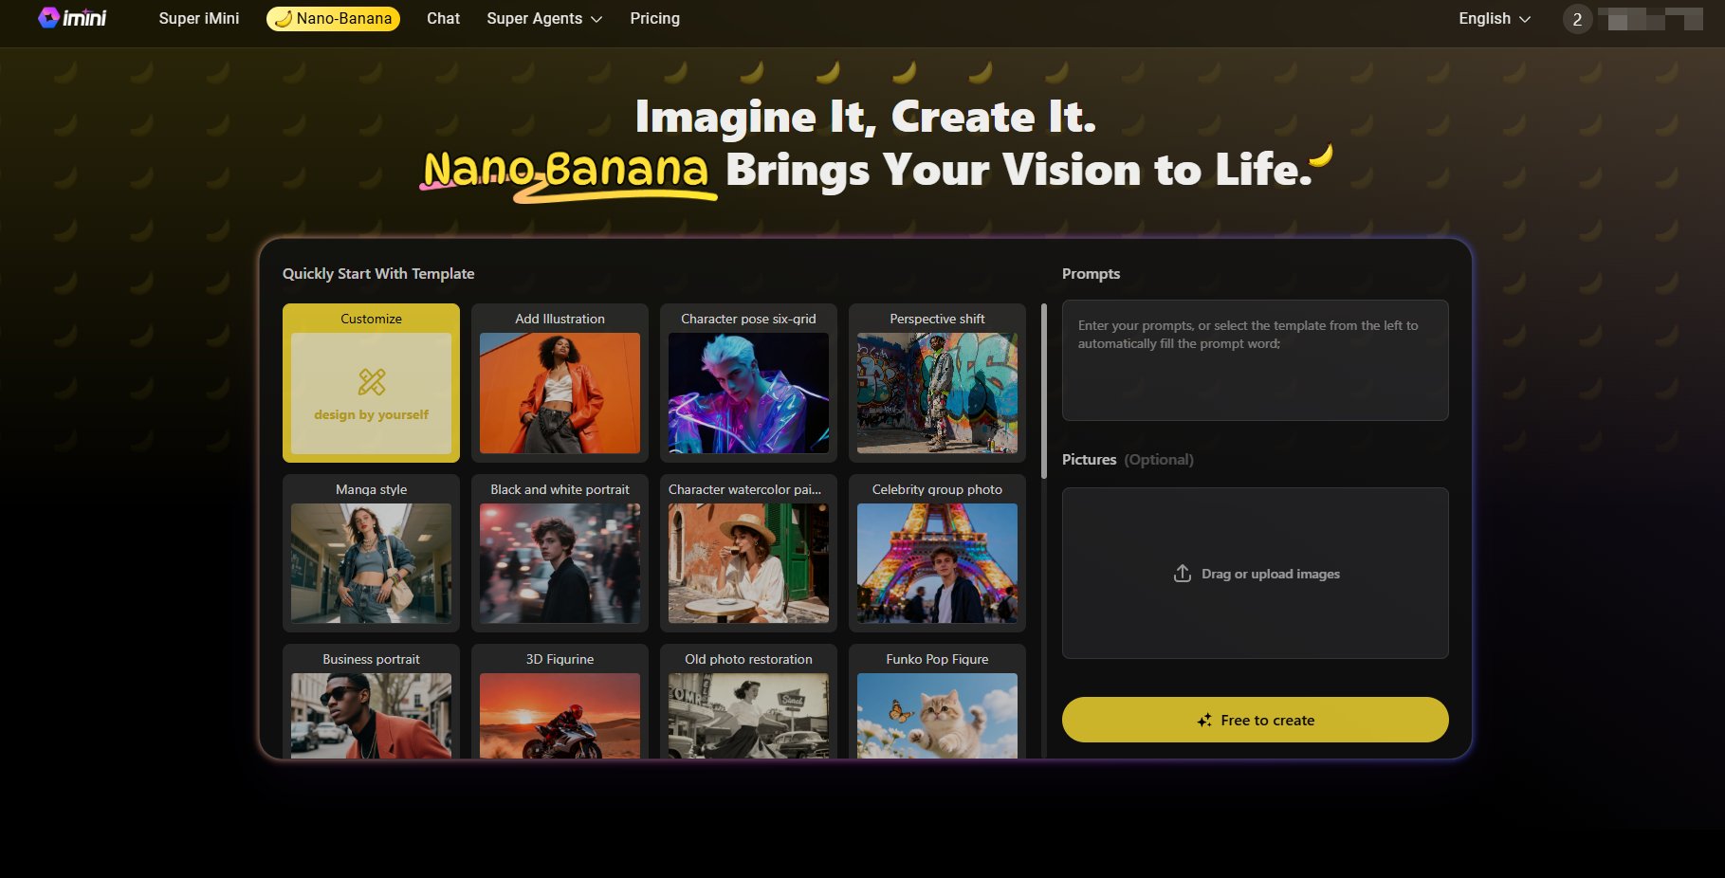Click the Free to create button

tap(1255, 720)
